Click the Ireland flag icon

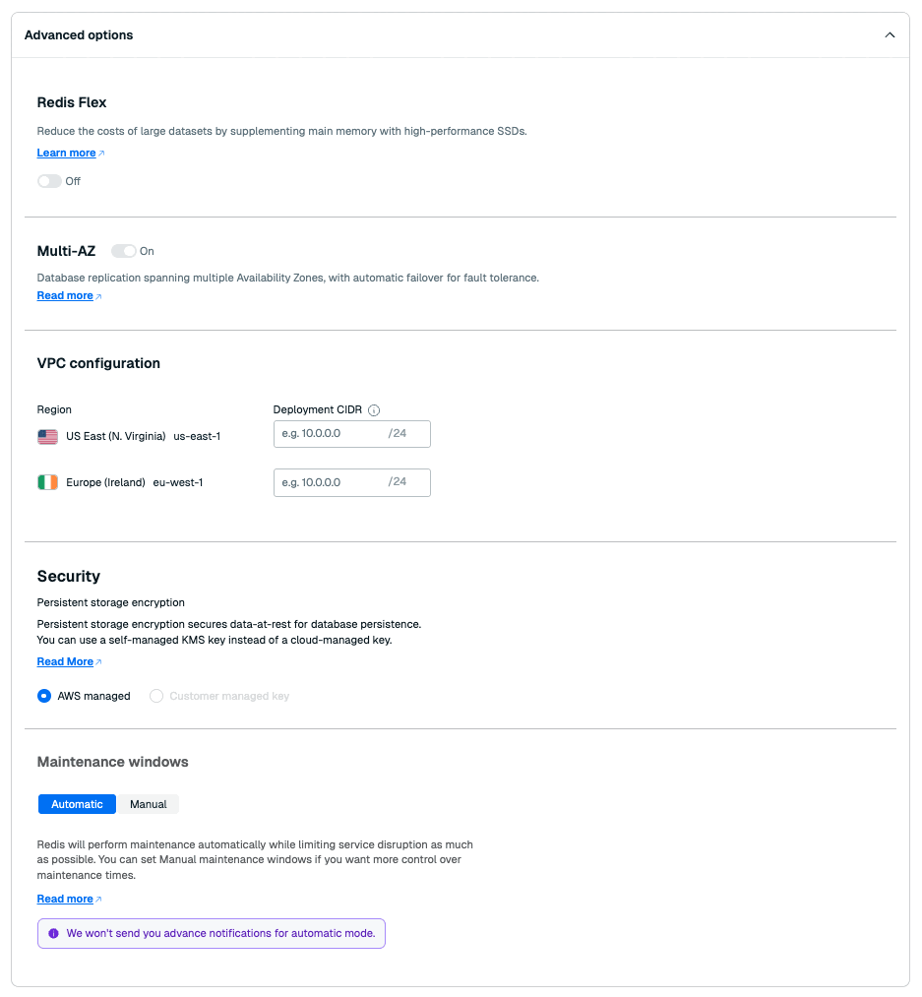(x=47, y=482)
